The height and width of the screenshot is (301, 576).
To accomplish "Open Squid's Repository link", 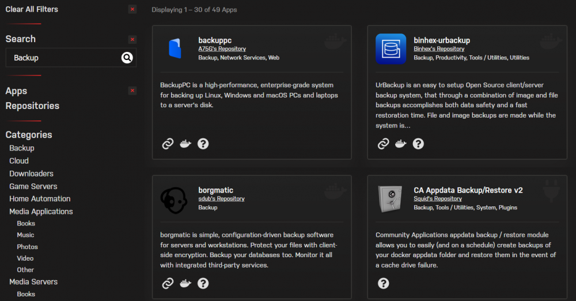I will click(438, 199).
